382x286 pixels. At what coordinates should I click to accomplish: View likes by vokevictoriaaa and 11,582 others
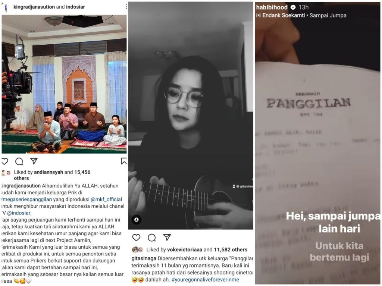[x=197, y=250]
